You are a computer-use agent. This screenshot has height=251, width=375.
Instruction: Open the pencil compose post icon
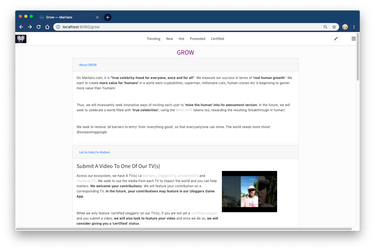336,39
